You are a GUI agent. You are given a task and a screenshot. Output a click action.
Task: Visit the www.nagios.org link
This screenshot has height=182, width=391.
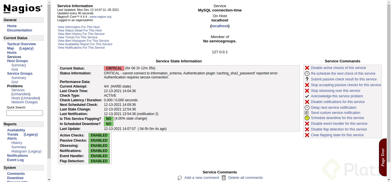[x=101, y=17]
